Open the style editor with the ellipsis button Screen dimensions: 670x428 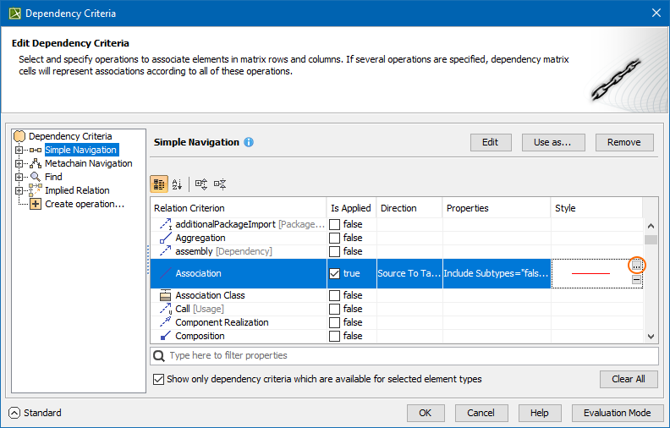[x=636, y=266]
